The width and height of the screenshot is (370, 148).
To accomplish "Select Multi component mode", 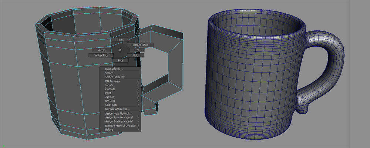I will [135, 55].
